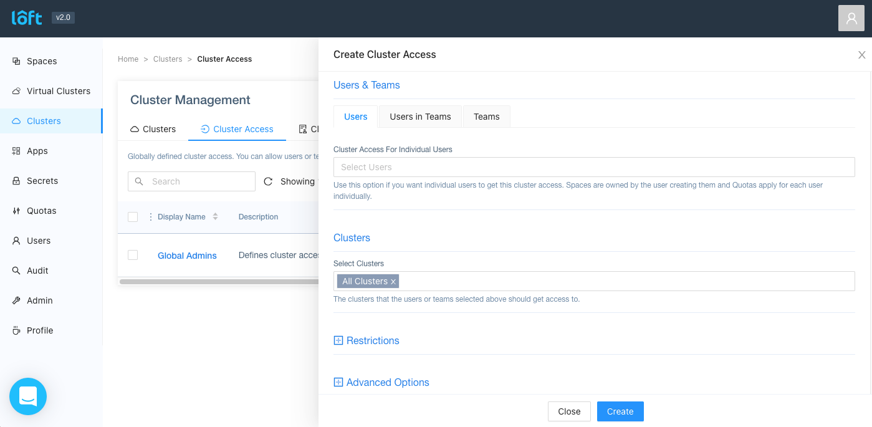872x427 pixels.
Task: Refresh the cluster access list
Action: (268, 181)
